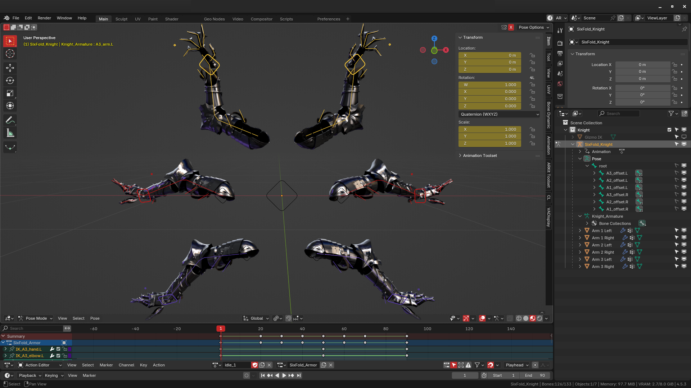Expand the Arm 2 Right tree item
The width and height of the screenshot is (691, 388).
[x=580, y=252]
